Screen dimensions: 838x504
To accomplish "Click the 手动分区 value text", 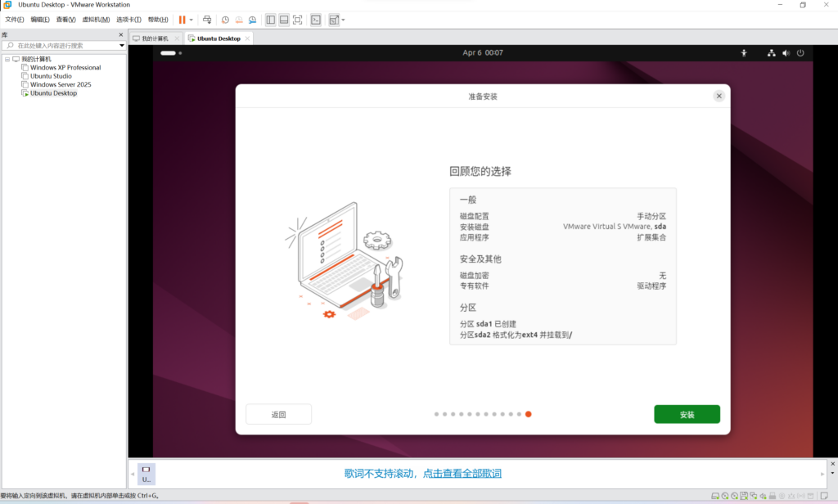I will [x=651, y=216].
